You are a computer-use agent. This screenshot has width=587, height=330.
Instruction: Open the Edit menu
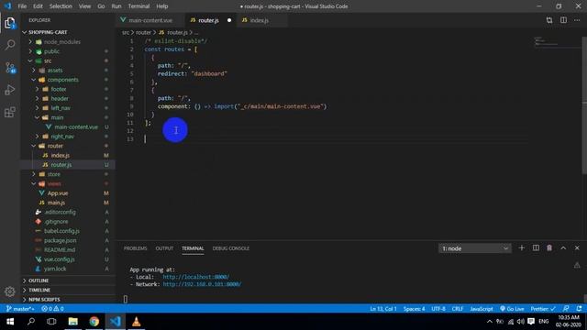tap(38, 6)
